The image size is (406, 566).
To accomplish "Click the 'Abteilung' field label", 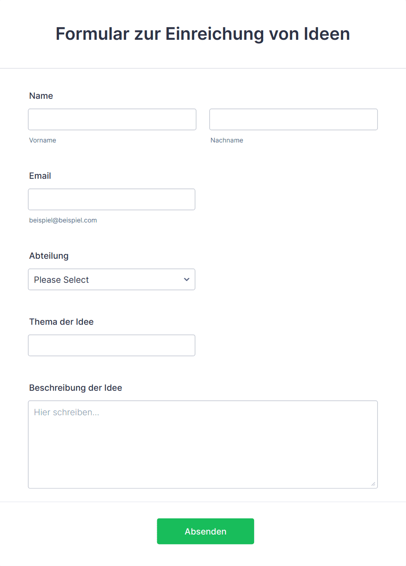I will (x=49, y=256).
